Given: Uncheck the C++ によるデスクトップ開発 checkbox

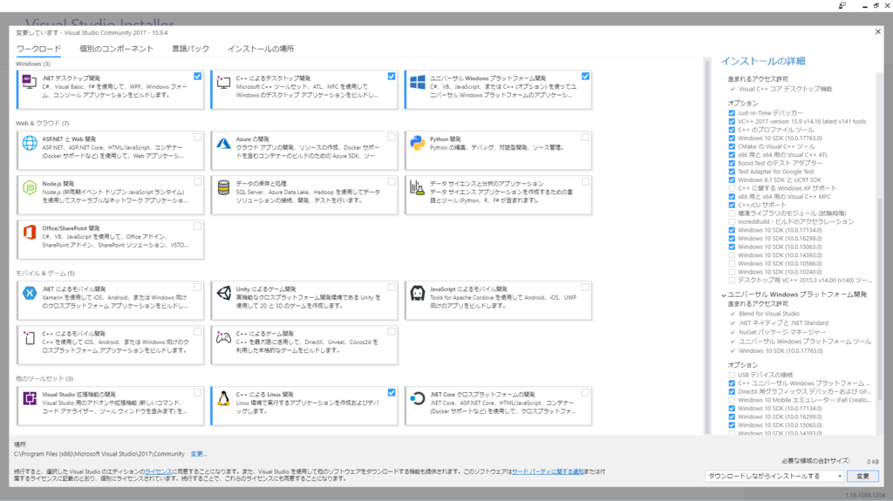Looking at the screenshot, I should point(392,77).
